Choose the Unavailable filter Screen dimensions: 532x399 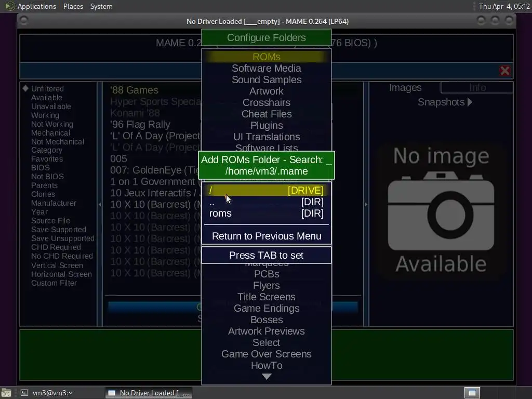[x=51, y=106]
